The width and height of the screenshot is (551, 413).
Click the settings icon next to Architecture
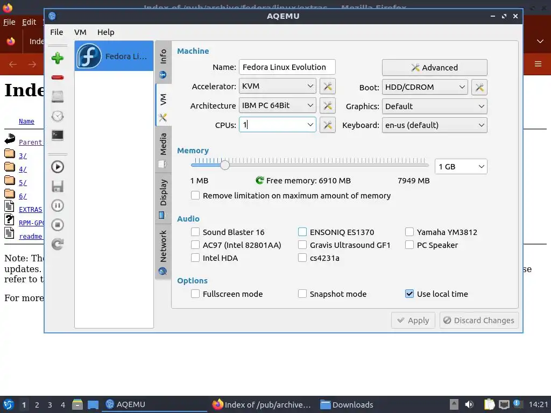coord(328,106)
